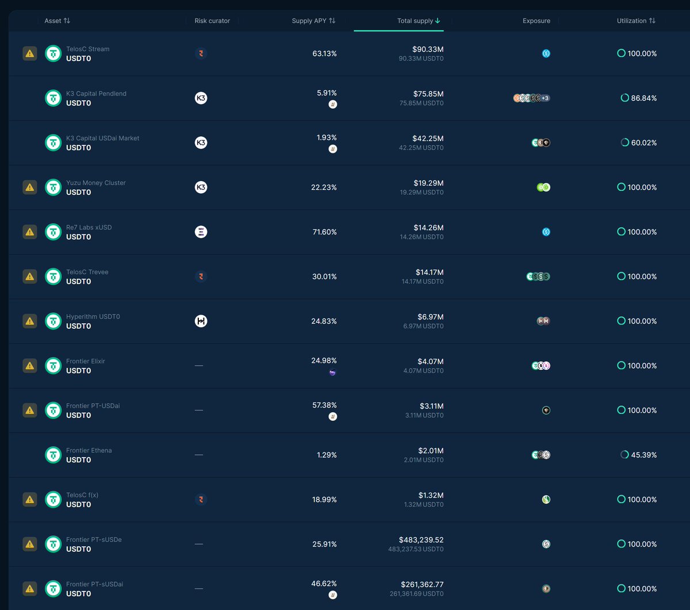The width and height of the screenshot is (690, 610).
Task: Click the TelosC curator icon on TelosC f(x) row
Action: [x=201, y=500]
